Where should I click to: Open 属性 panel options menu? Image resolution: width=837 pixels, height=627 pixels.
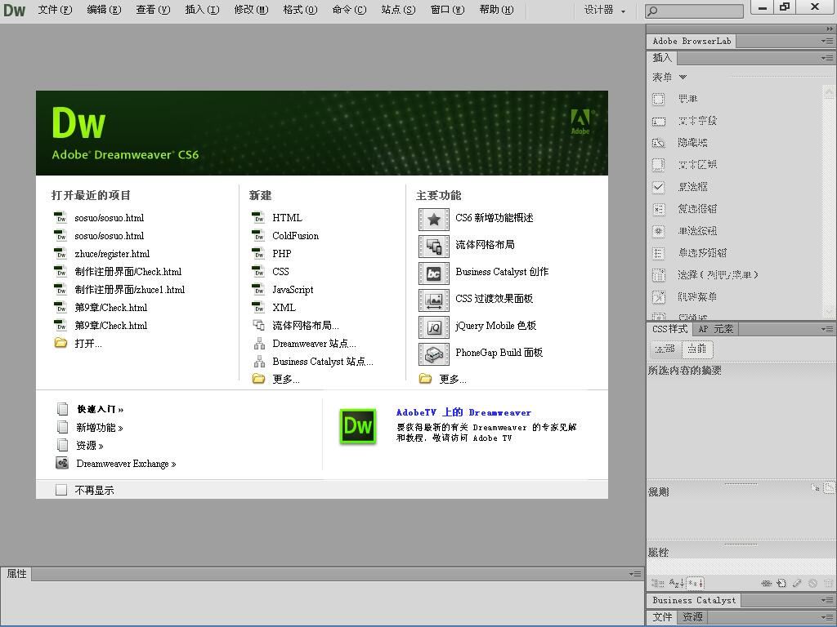(635, 574)
